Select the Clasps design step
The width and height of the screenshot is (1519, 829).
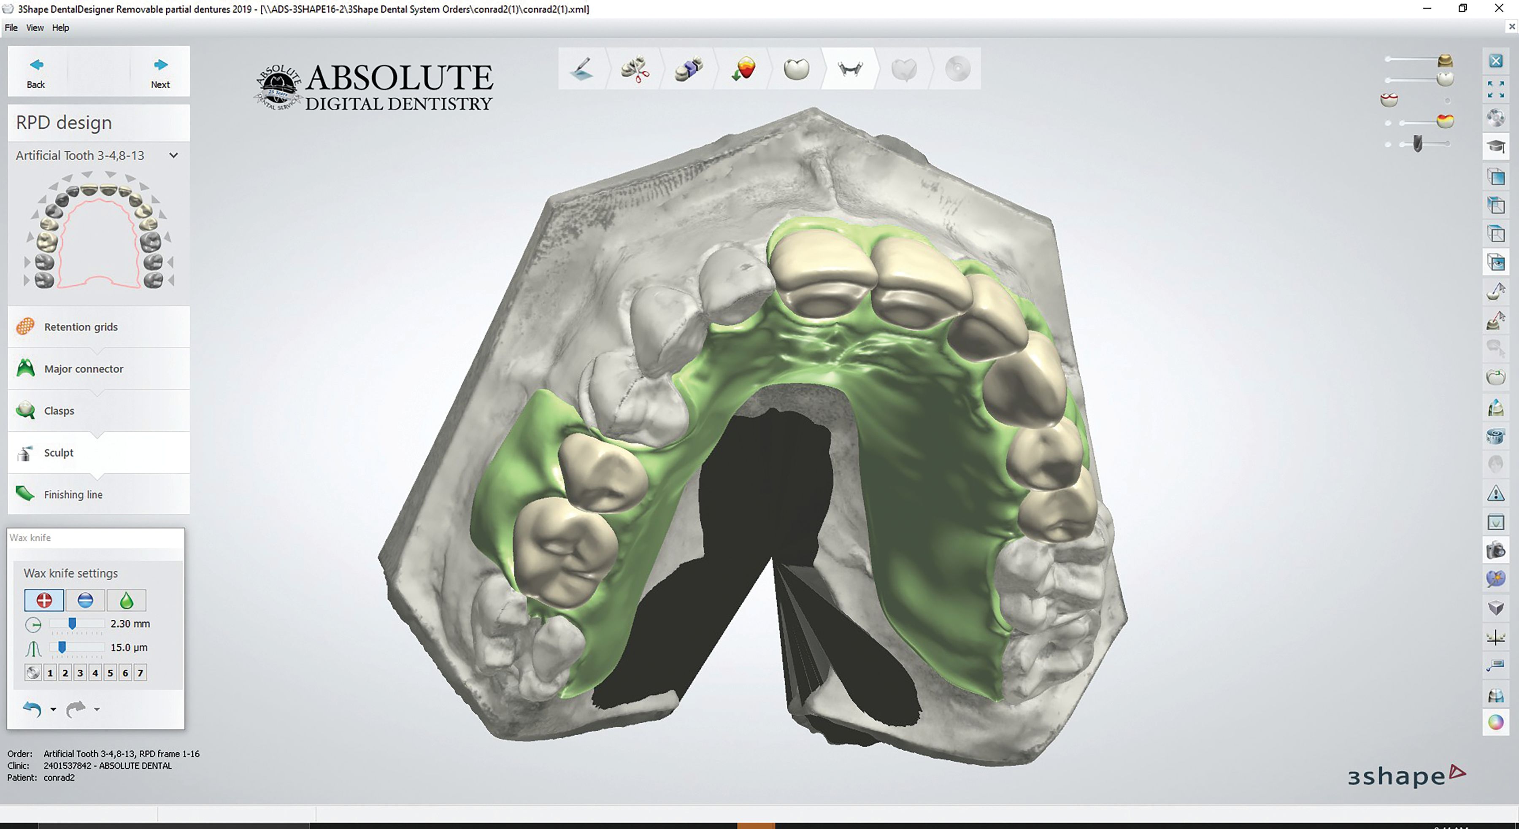point(59,411)
